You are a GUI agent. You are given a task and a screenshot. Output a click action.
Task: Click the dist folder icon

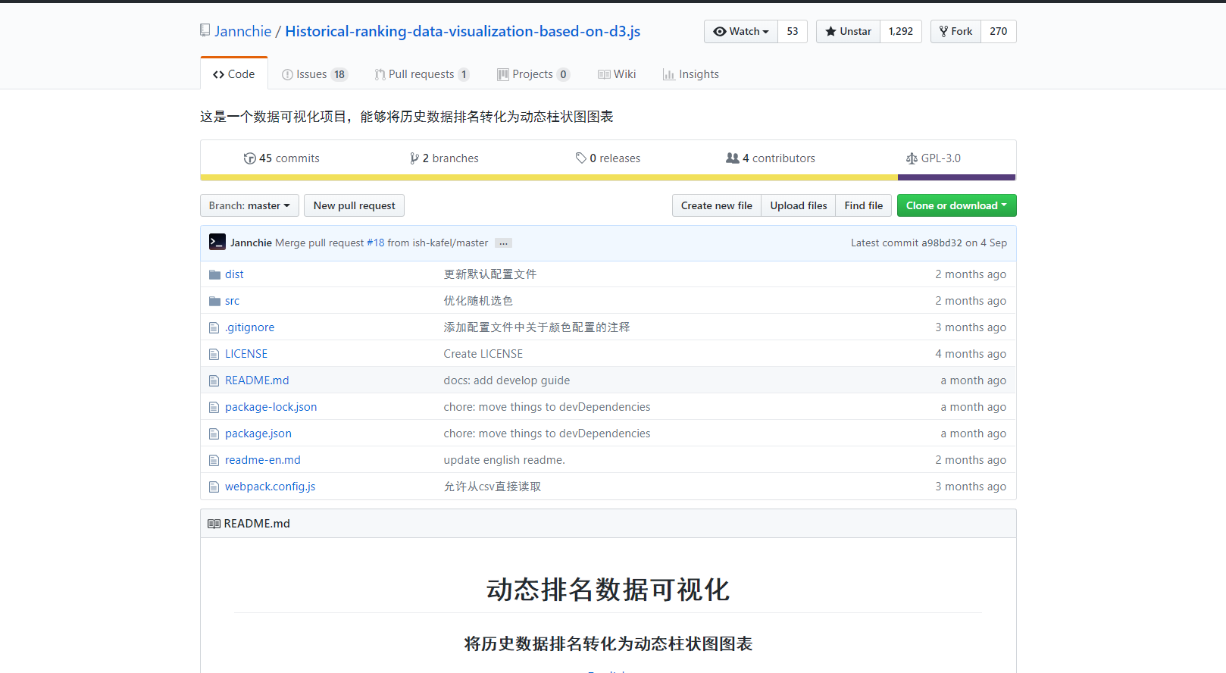[214, 274]
